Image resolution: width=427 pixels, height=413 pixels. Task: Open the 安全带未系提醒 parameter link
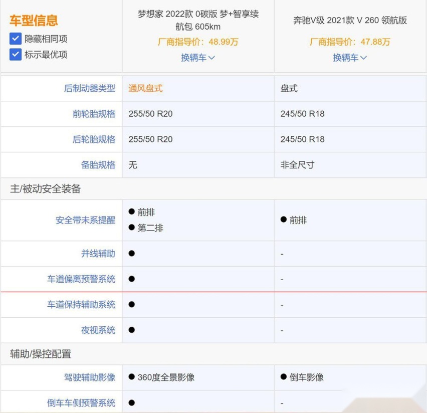(86, 220)
